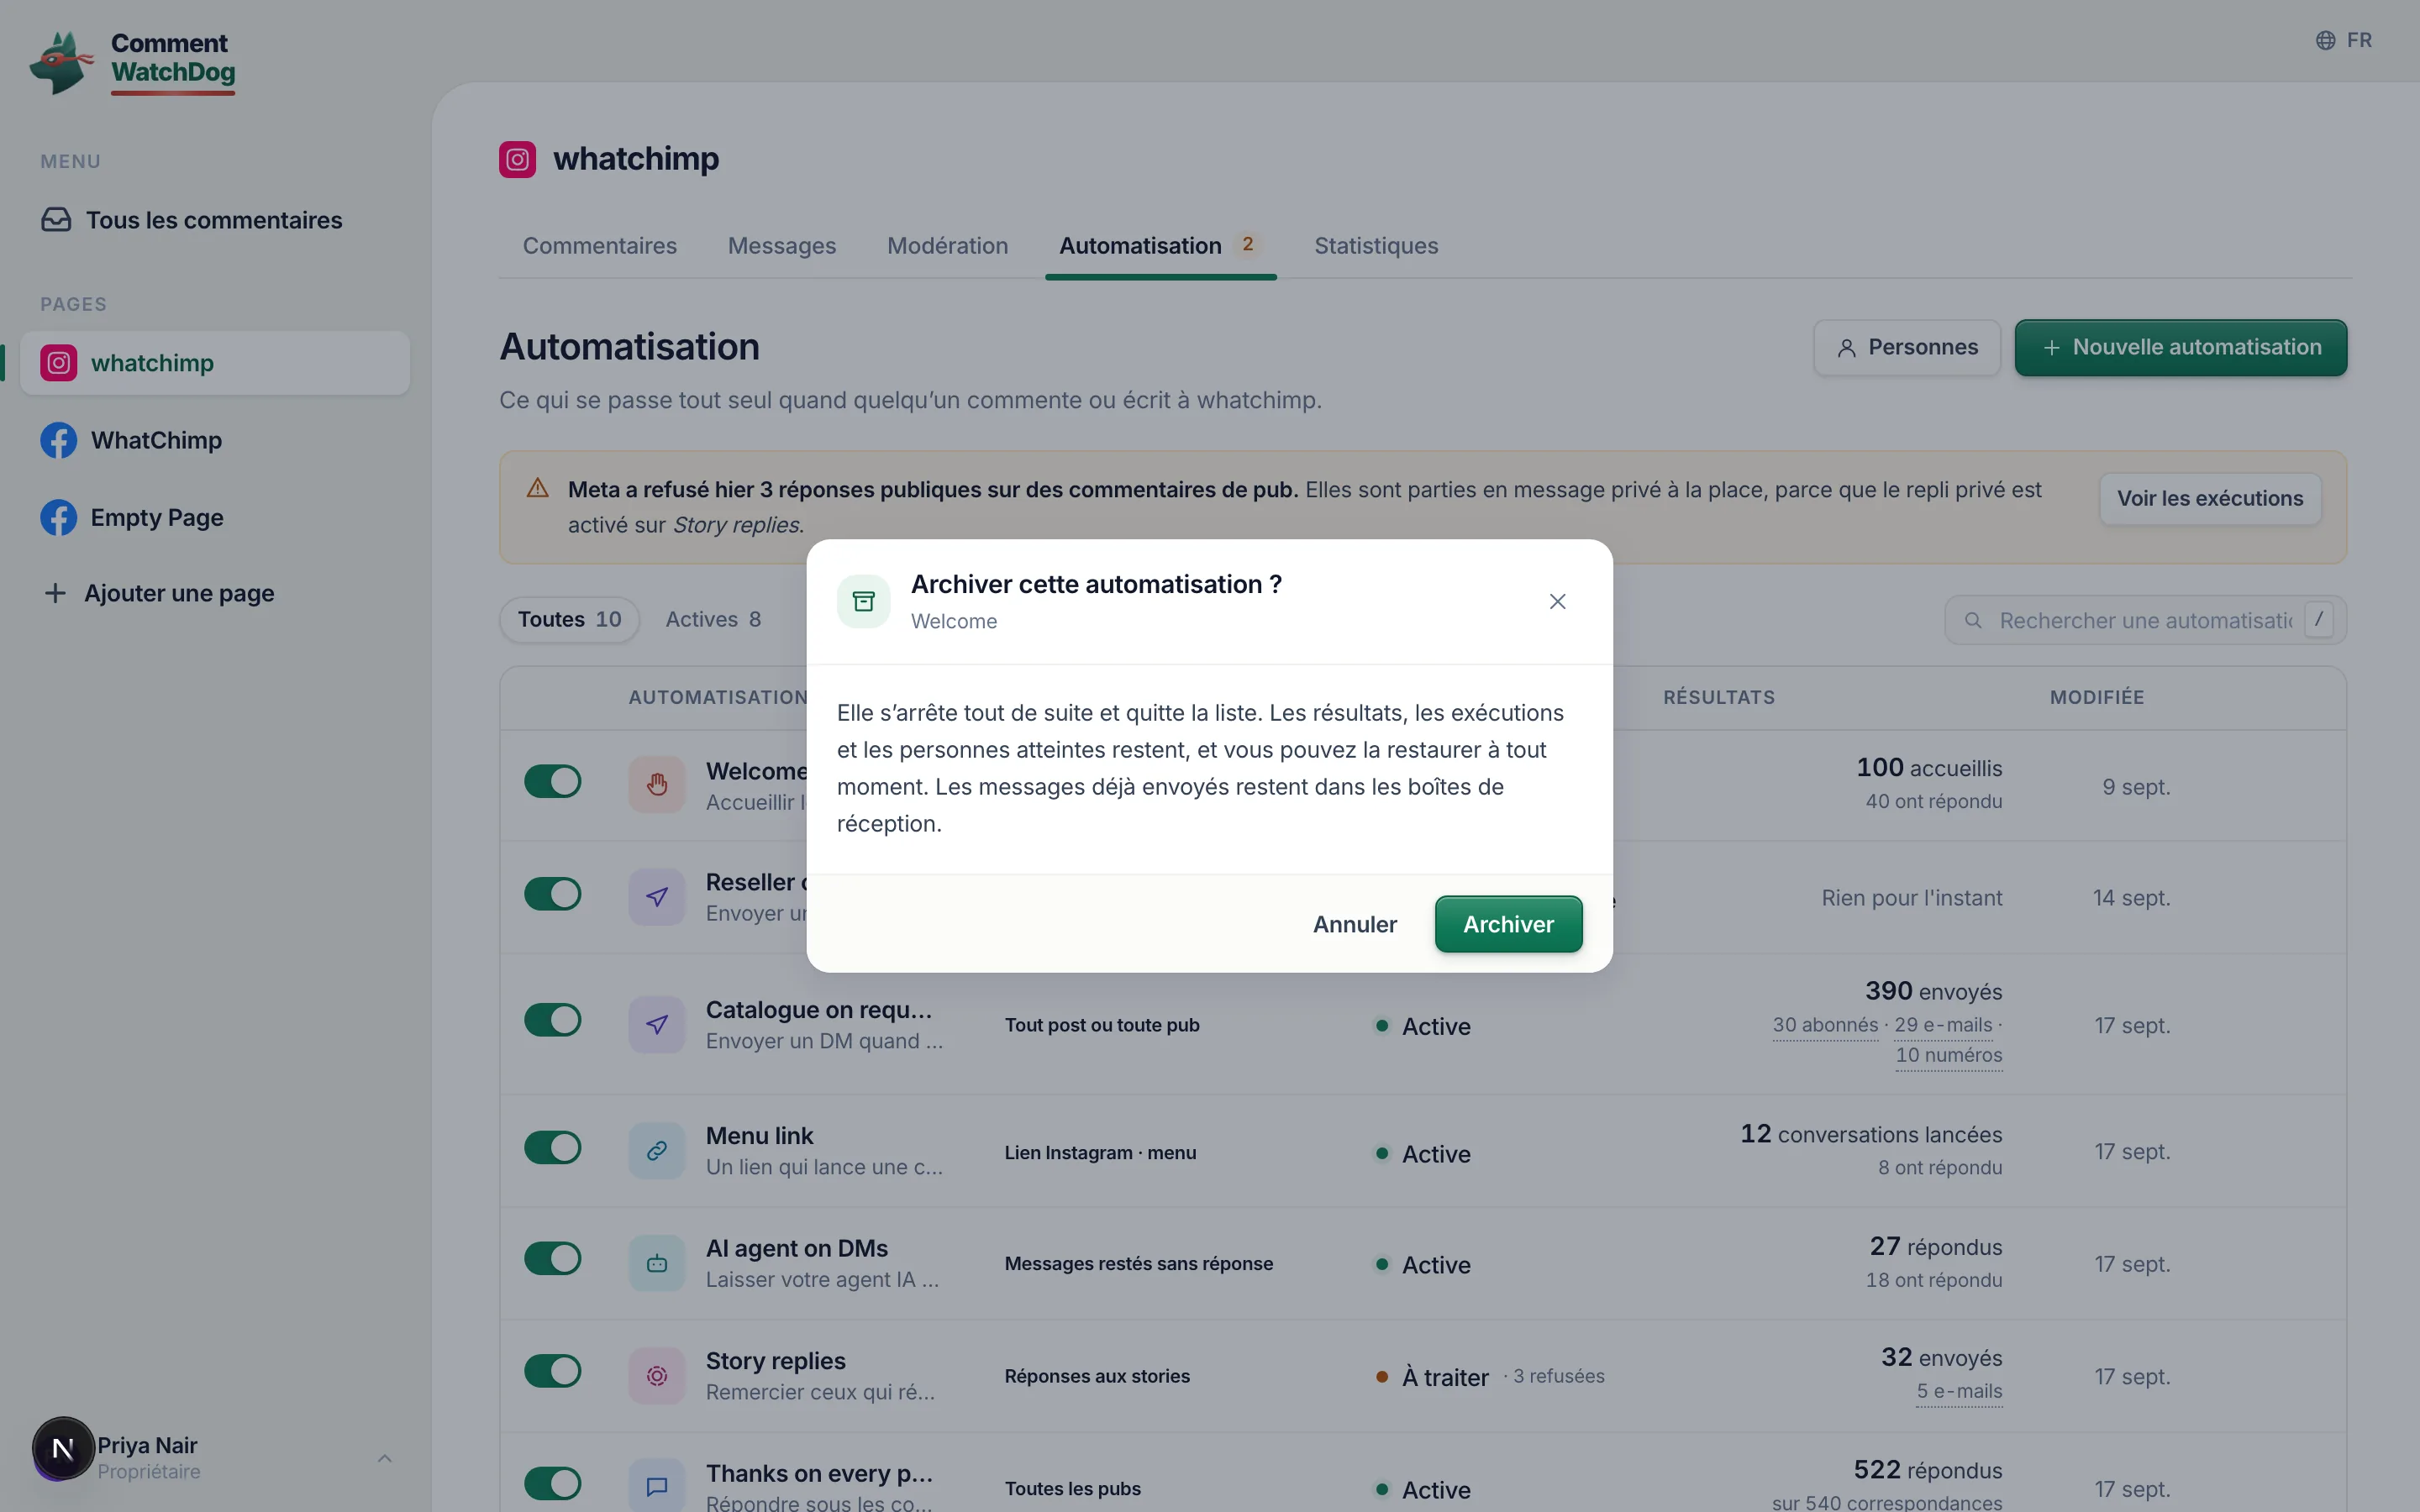Expand the Priya Nair account menu chevron

pyautogui.click(x=385, y=1458)
